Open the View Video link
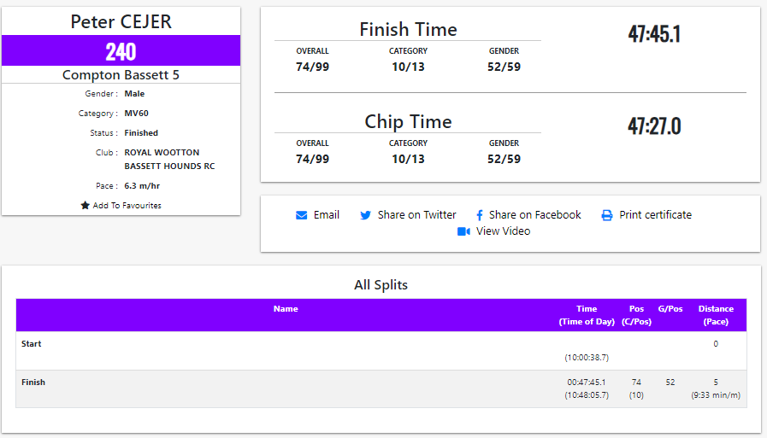The width and height of the screenshot is (767, 438). [x=504, y=231]
